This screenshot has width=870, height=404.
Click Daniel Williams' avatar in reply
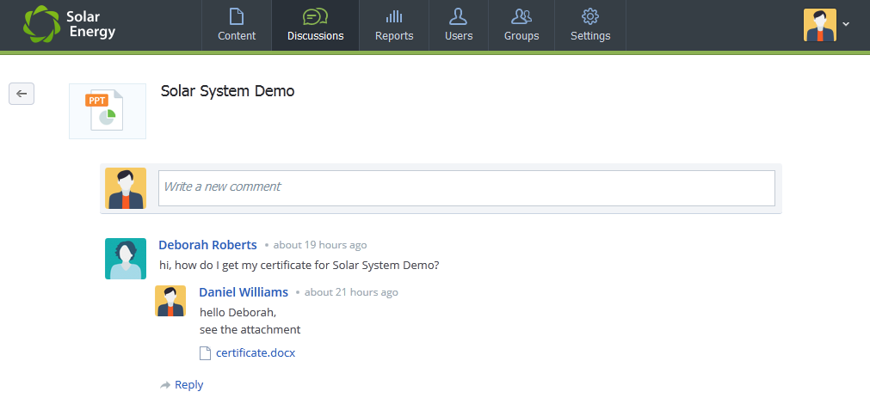(x=170, y=301)
